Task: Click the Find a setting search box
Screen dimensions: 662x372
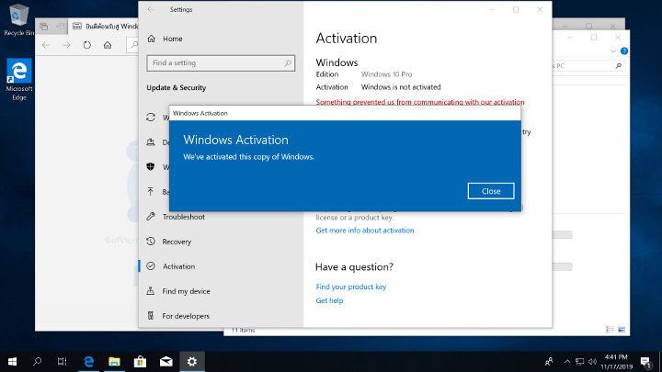Action: tap(221, 62)
